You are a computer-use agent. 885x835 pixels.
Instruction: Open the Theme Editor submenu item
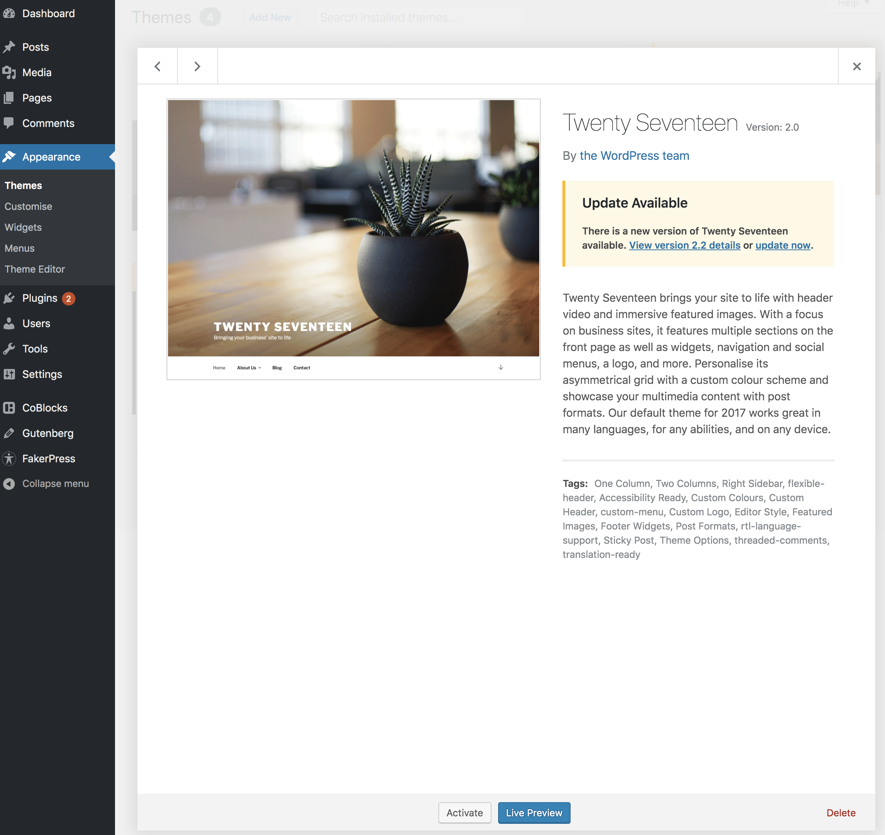35,269
